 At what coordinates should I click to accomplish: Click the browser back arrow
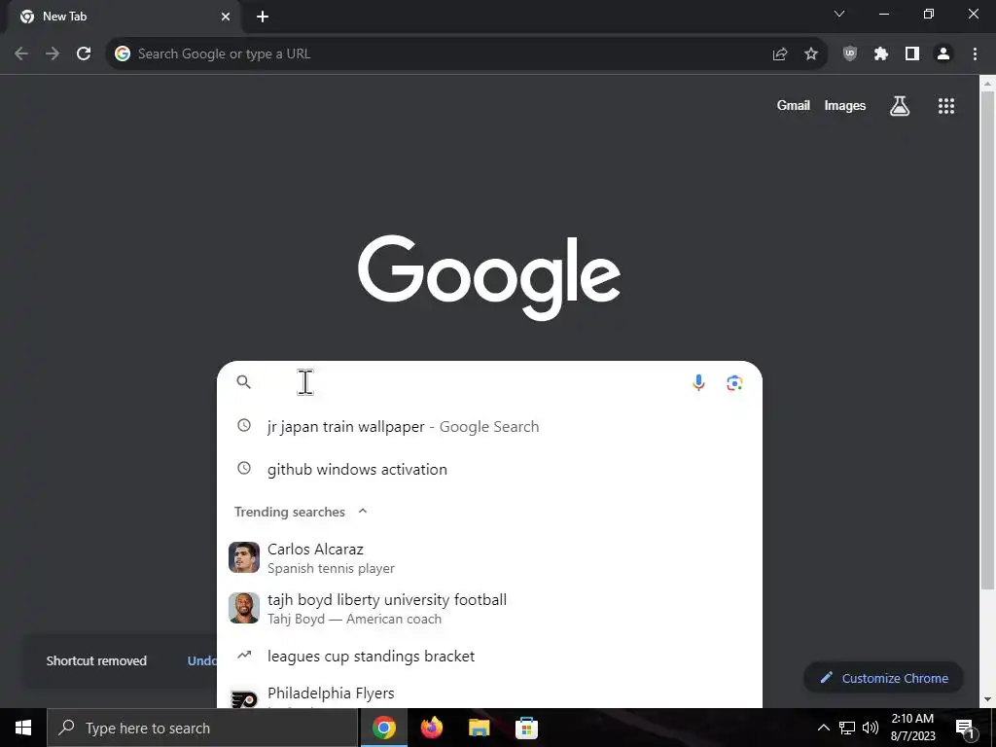tap(21, 54)
